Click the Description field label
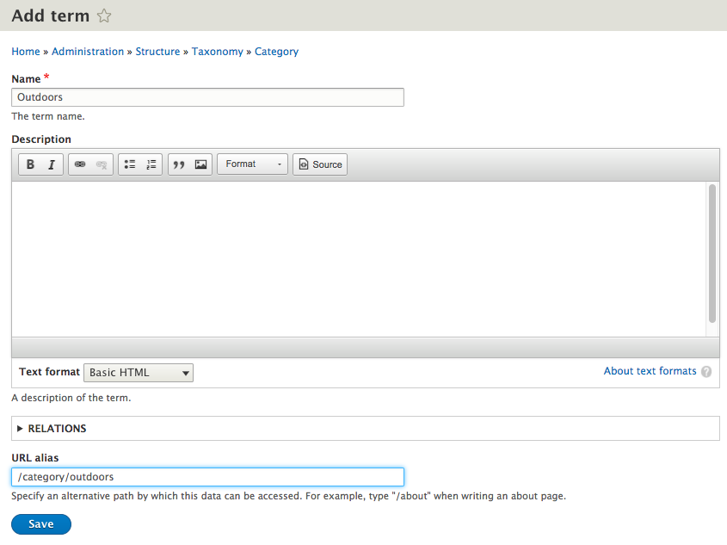This screenshot has height=545, width=727. (x=41, y=139)
